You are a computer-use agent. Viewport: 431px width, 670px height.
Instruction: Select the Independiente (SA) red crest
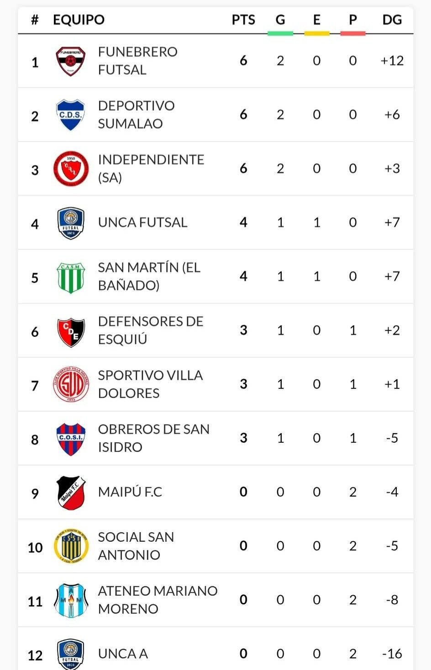pyautogui.click(x=71, y=169)
